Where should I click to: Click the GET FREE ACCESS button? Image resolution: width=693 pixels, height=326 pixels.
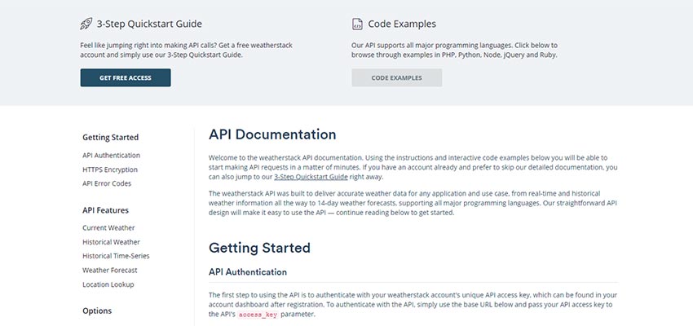click(126, 77)
